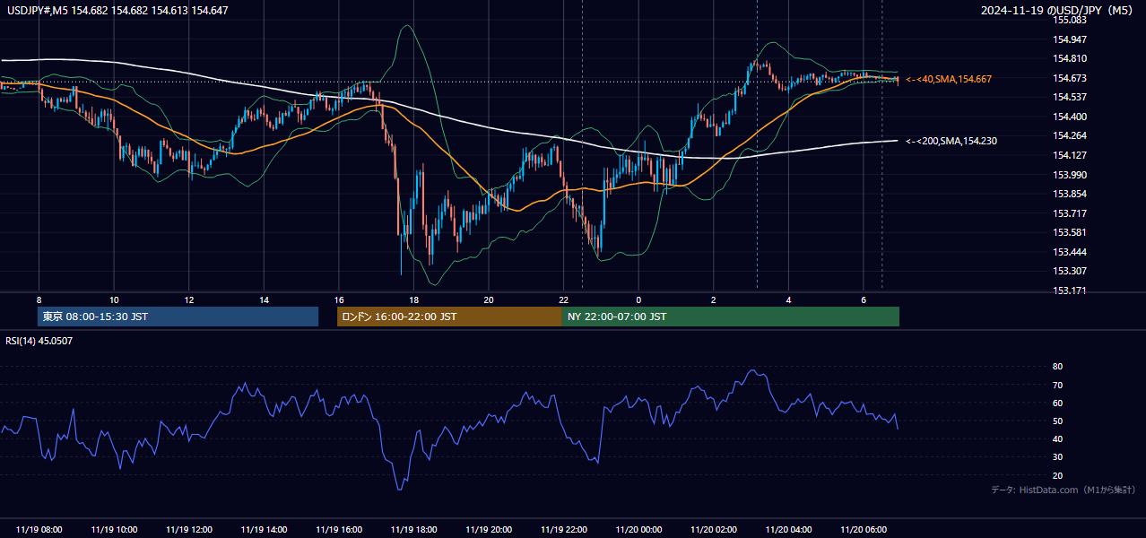Click price axis value 153.307

coord(1069,271)
